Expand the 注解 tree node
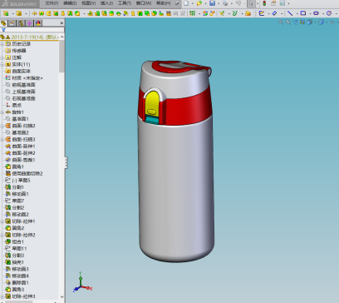 coord(2,57)
